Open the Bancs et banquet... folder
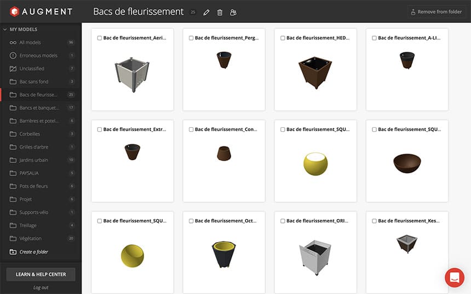 pos(39,108)
